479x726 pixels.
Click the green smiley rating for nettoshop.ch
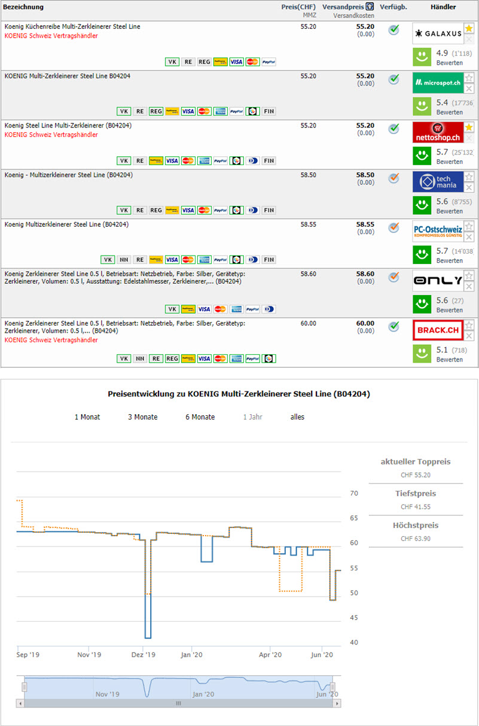tap(422, 156)
